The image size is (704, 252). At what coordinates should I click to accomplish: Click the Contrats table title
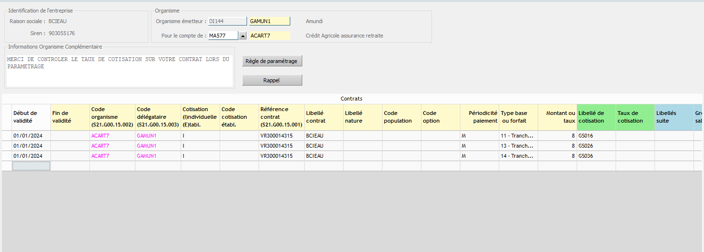click(352, 99)
